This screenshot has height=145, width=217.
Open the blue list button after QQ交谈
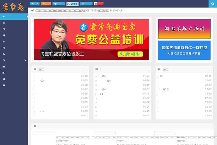(x=86, y=4)
